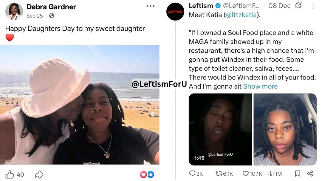Play the 1:45 video

coord(220,129)
